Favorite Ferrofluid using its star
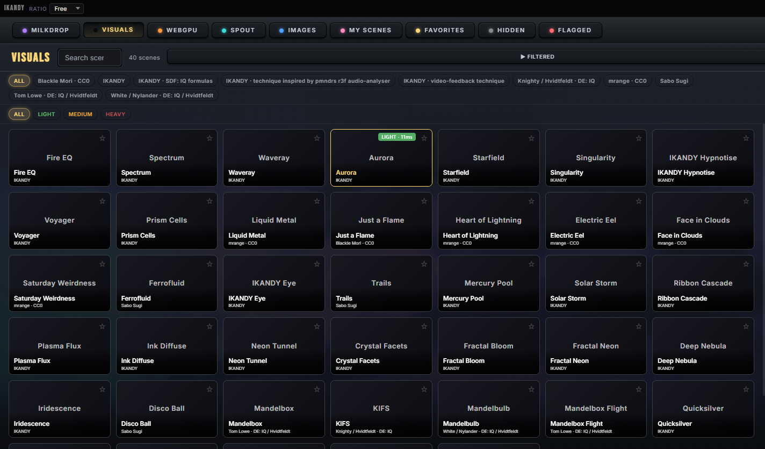The height and width of the screenshot is (449, 765). click(210, 264)
